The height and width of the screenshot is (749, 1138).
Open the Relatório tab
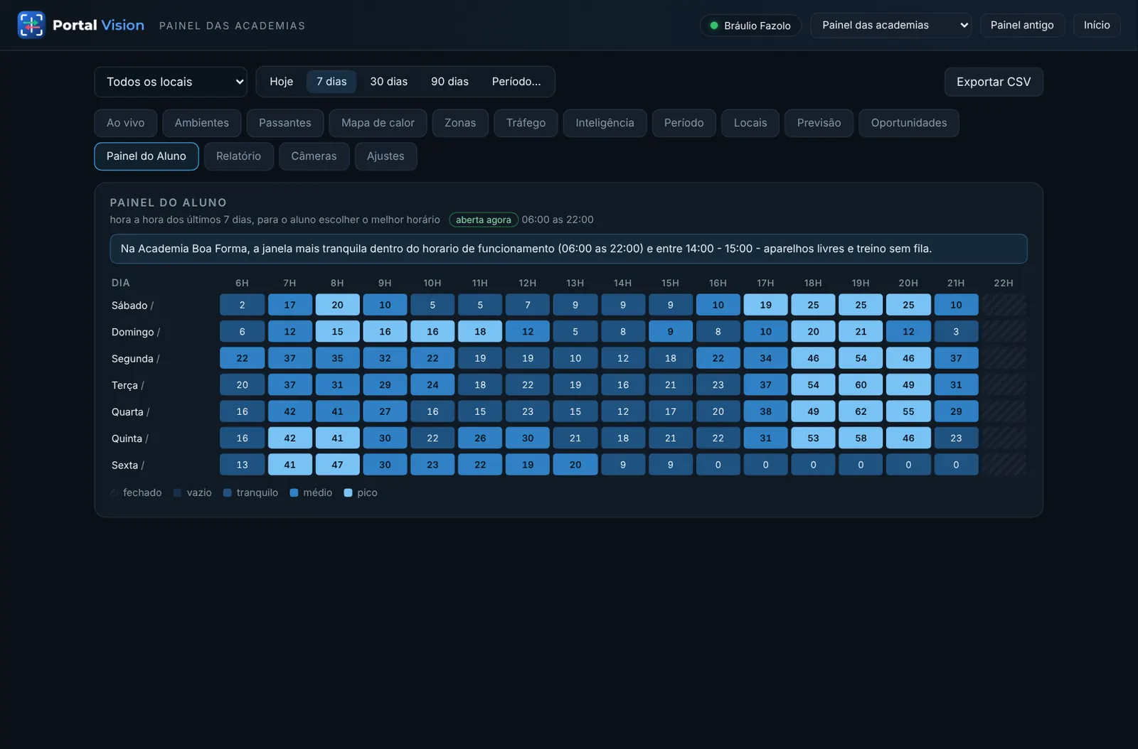(x=238, y=156)
